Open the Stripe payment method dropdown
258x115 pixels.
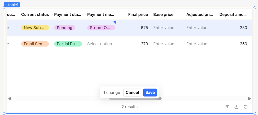pos(101,28)
